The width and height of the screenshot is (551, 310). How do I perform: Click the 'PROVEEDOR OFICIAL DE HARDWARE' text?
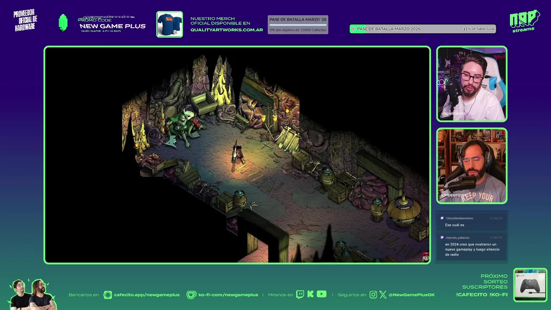tap(25, 20)
